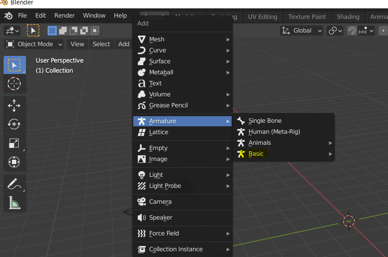Open the Edit menu
Screen dimensions: 388x257
(x=41, y=15)
